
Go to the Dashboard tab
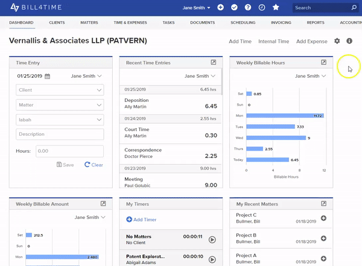coord(22,23)
